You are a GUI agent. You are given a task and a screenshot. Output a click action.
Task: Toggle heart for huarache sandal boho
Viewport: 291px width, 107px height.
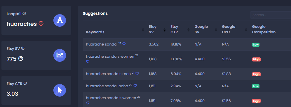coord(135,86)
